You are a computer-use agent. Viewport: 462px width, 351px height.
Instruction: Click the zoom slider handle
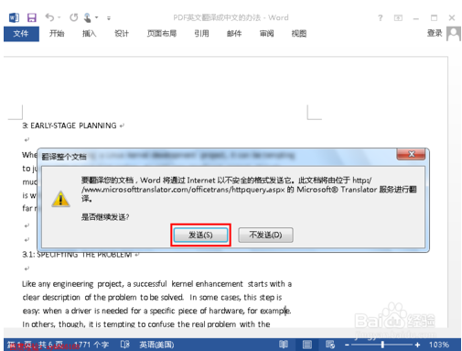pos(382,345)
